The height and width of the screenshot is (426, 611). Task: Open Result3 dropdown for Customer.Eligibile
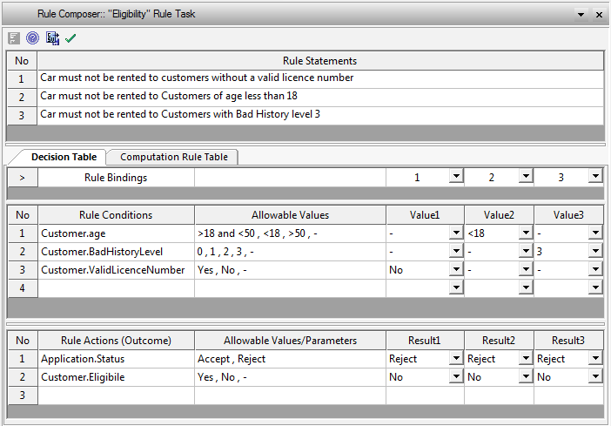[595, 376]
